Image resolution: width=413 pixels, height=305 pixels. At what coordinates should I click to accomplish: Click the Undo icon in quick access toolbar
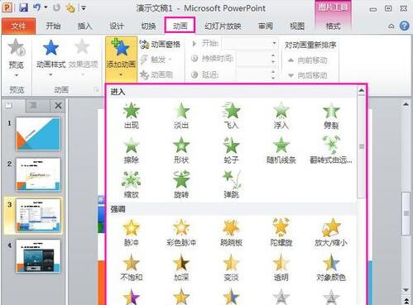click(x=37, y=7)
